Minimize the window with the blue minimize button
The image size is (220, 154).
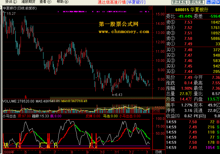click(x=209, y=2)
